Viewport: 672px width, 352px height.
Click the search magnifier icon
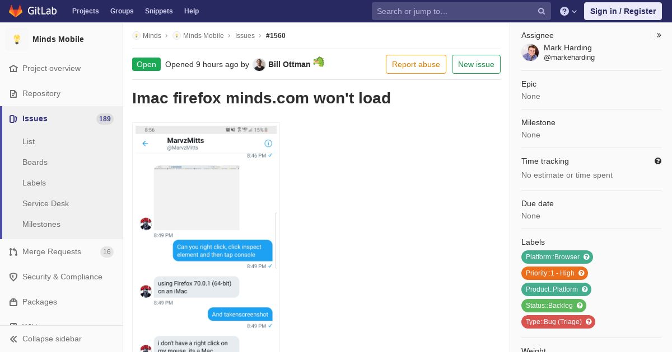542,11
